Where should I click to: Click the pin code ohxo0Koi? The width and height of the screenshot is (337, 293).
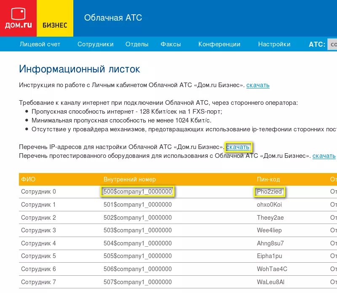point(269,205)
